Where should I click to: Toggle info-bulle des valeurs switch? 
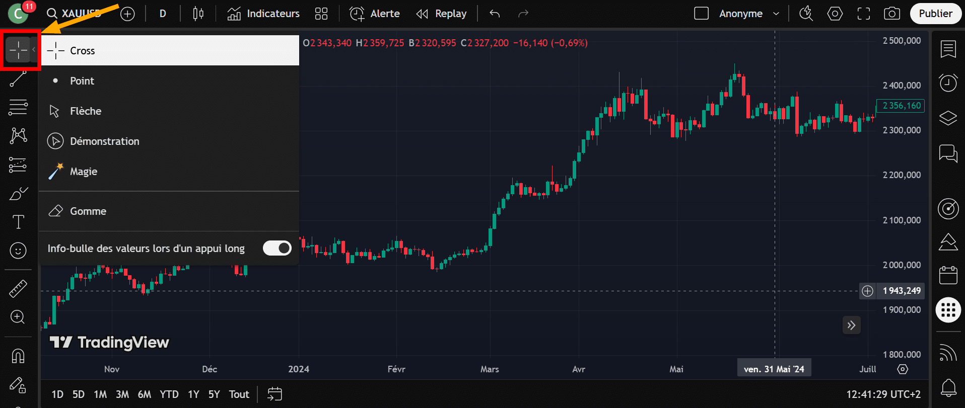click(x=277, y=248)
